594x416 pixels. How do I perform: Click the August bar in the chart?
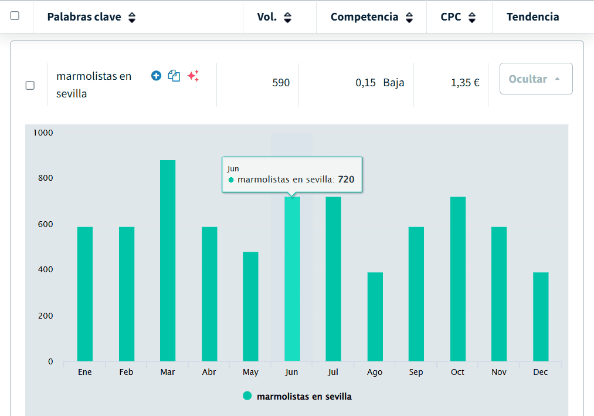375,317
